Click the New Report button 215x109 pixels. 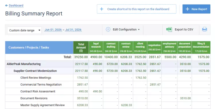(196, 9)
